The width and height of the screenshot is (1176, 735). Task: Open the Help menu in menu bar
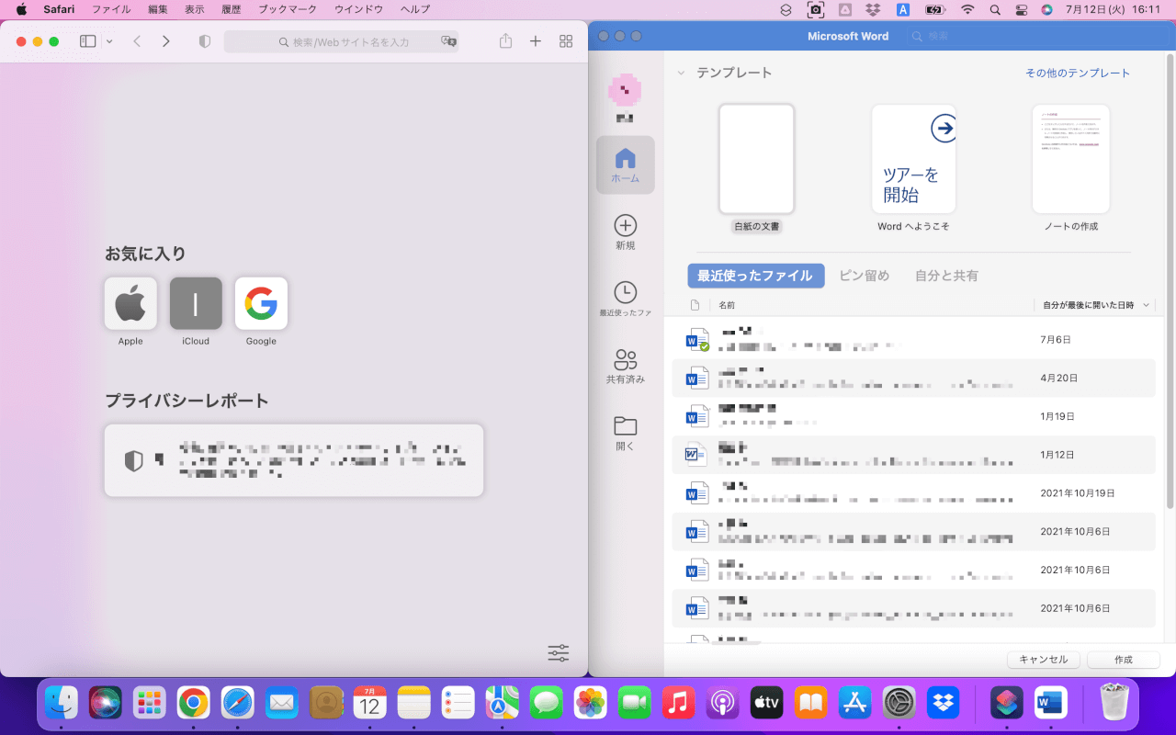415,9
